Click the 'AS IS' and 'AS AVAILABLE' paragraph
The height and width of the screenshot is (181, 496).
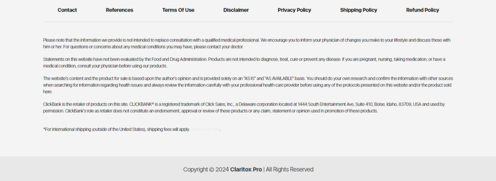point(248,85)
